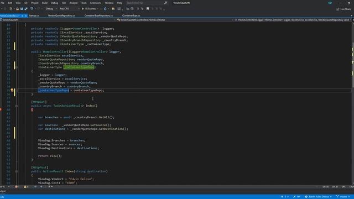Open the HomeController class navigation dropdown
Screen dimensions: 354x199
coord(175,20)
